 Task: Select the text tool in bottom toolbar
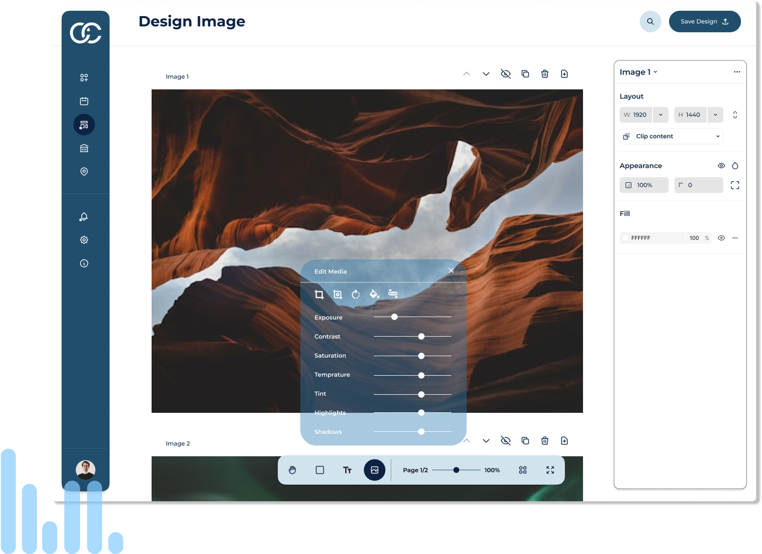[x=347, y=470]
